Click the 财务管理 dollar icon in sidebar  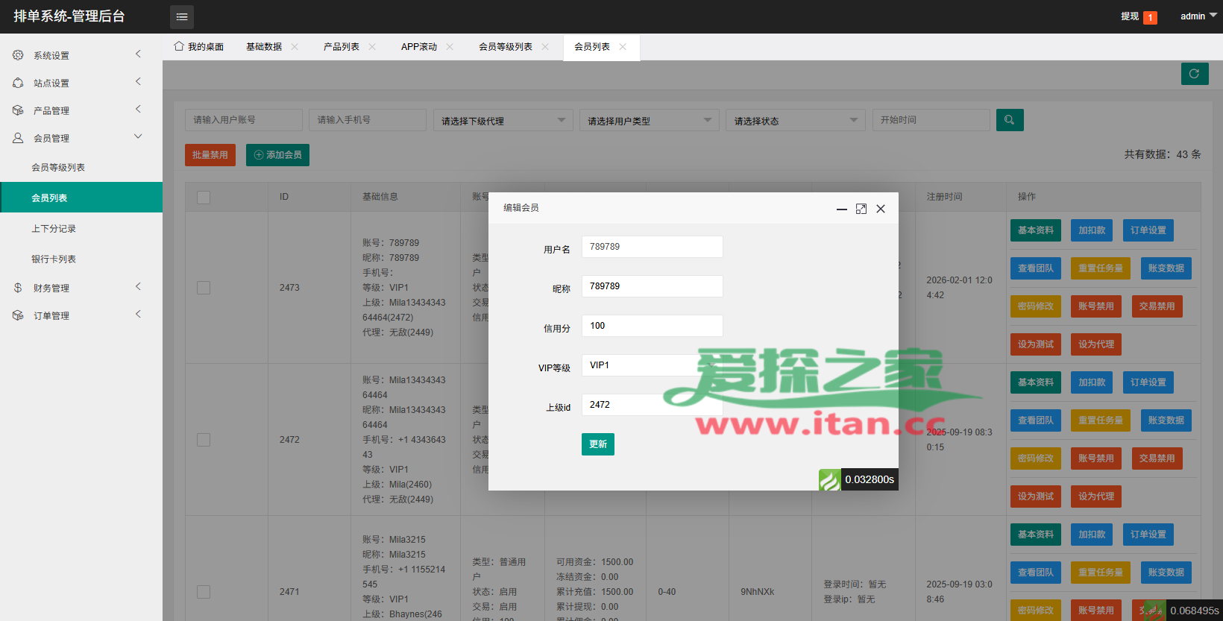[18, 288]
